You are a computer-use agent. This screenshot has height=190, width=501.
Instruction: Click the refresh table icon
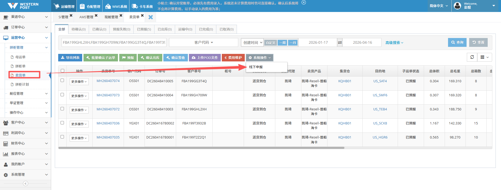[x=472, y=57]
